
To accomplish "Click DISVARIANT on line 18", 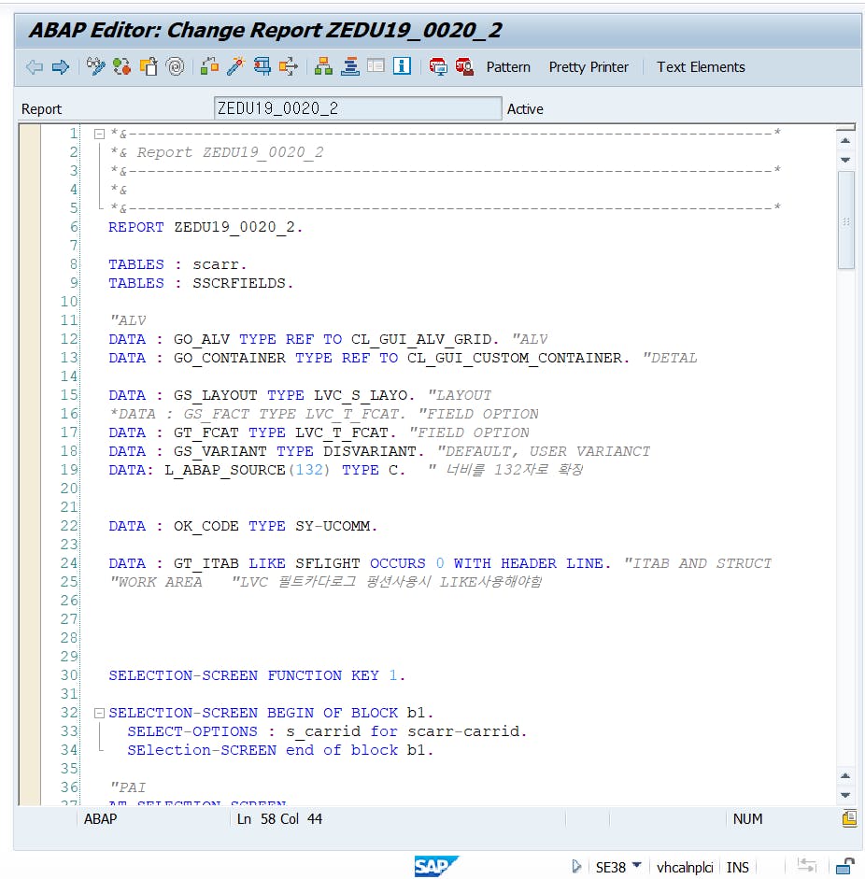I will coord(369,451).
